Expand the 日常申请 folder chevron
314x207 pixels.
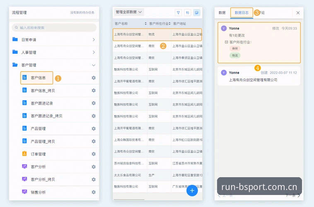tap(94, 40)
